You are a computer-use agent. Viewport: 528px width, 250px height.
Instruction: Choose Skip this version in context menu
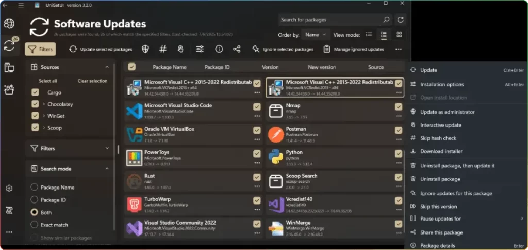click(x=467, y=206)
